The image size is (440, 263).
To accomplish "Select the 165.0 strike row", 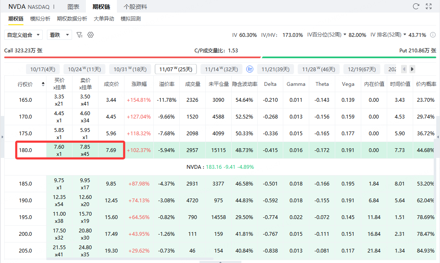I will point(220,100).
